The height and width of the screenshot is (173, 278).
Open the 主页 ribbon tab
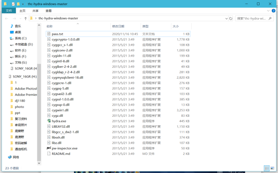pos(22,11)
